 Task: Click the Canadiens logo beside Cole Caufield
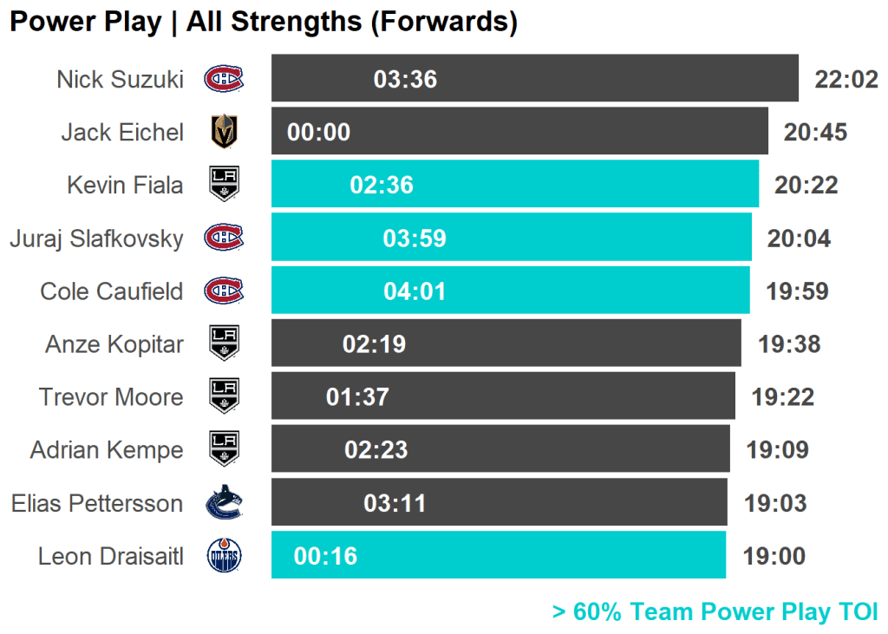[224, 291]
